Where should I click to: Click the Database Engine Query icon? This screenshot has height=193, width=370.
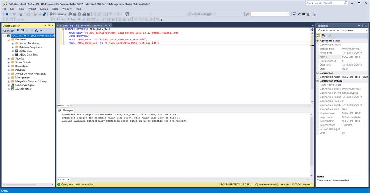(70, 14)
